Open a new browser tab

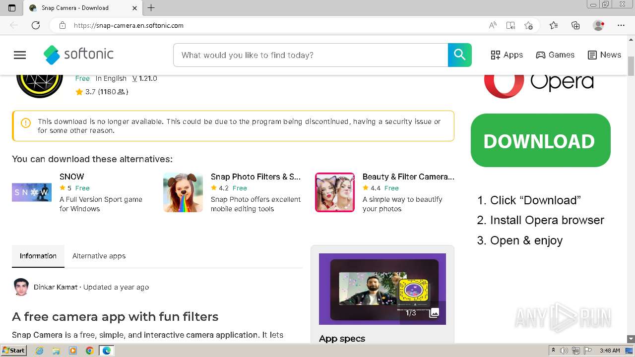point(151,8)
